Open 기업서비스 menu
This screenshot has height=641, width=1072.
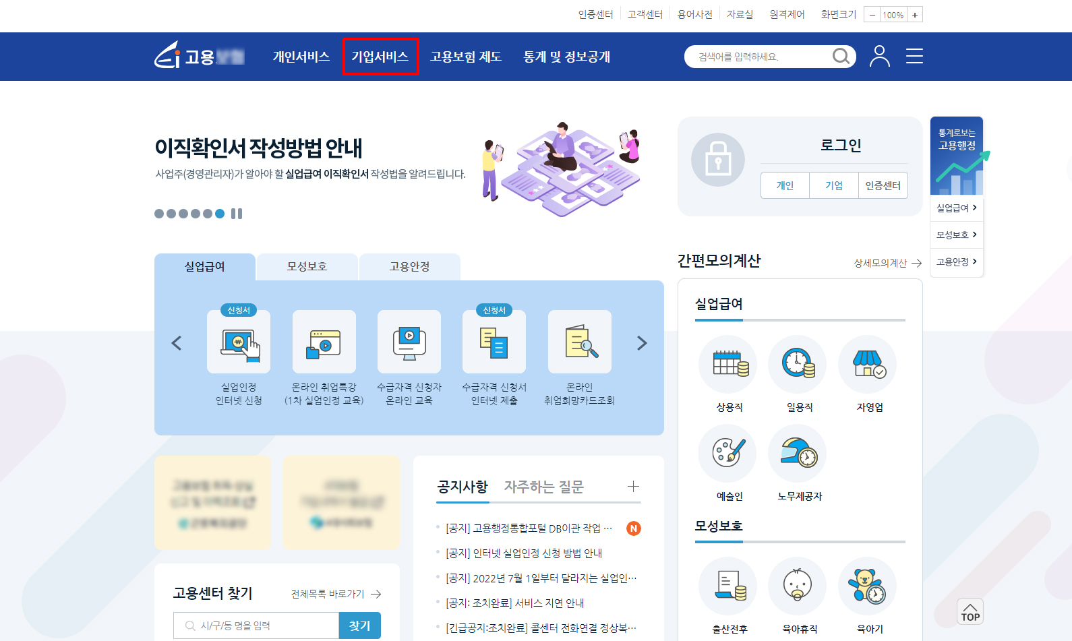tap(380, 57)
